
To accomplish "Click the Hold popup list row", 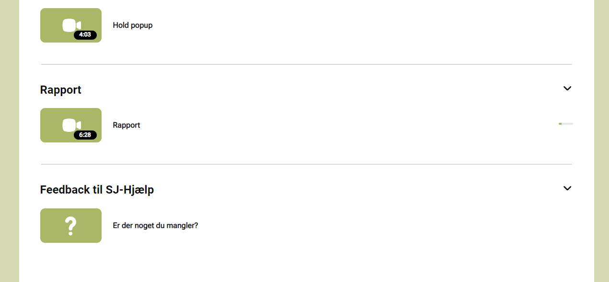I will (307, 25).
